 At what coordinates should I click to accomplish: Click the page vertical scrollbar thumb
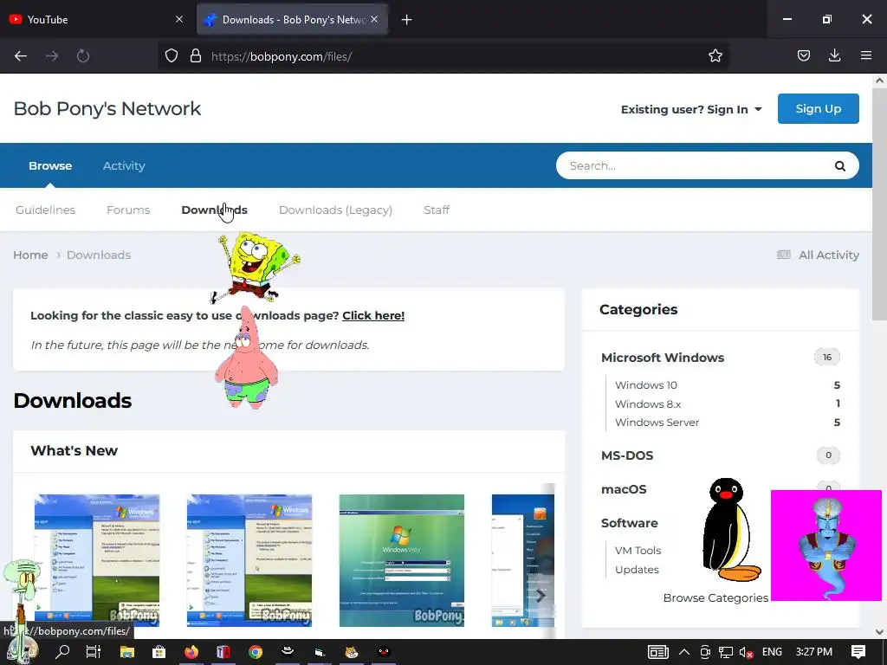[x=879, y=204]
